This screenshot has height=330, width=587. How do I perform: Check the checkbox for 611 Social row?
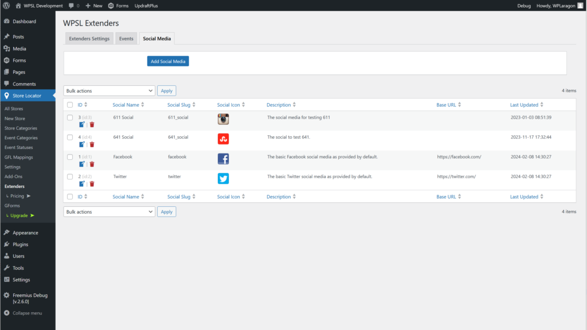click(x=70, y=117)
